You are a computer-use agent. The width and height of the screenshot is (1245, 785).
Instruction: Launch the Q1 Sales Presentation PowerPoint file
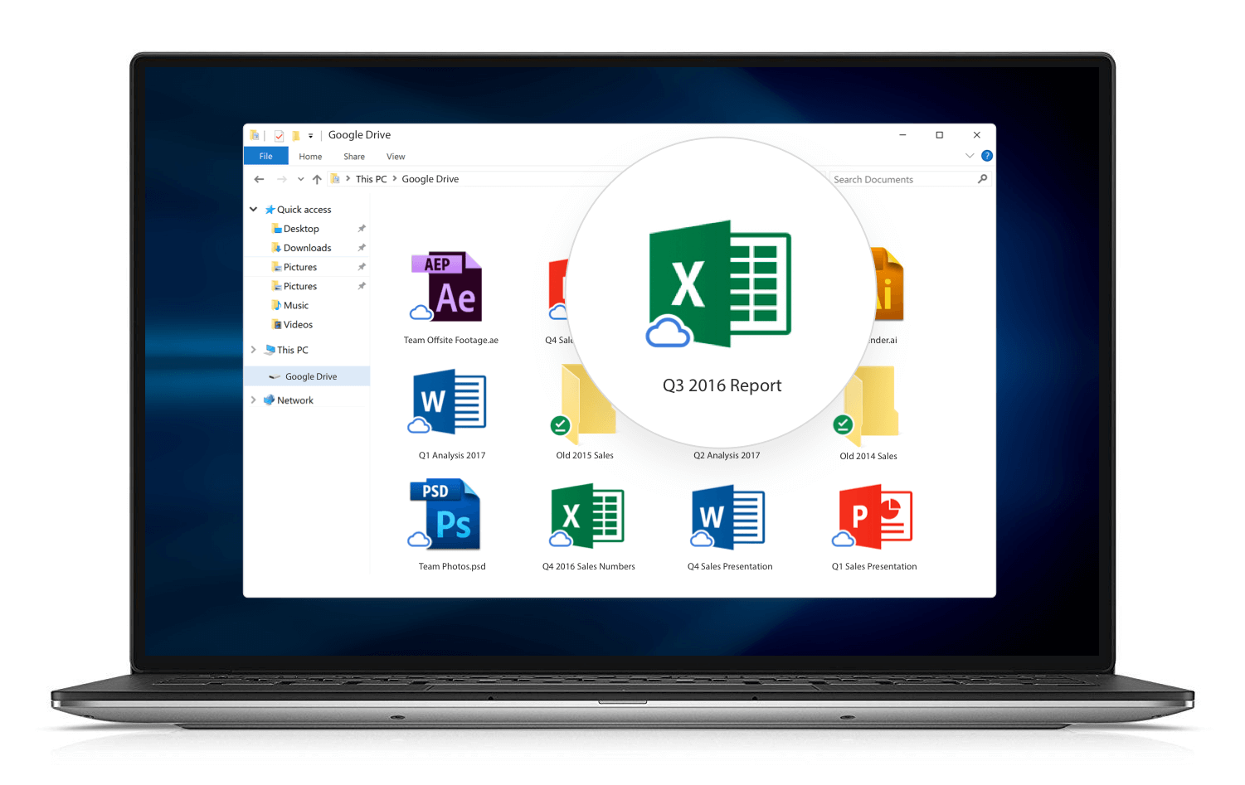point(873,516)
